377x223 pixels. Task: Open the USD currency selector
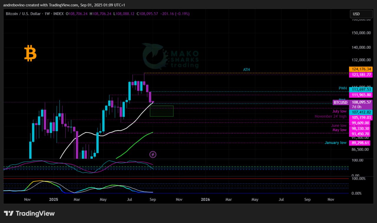coord(361,14)
